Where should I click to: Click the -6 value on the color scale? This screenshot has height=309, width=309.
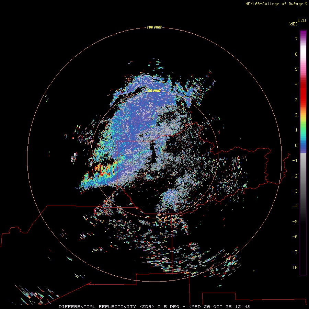click(295, 237)
